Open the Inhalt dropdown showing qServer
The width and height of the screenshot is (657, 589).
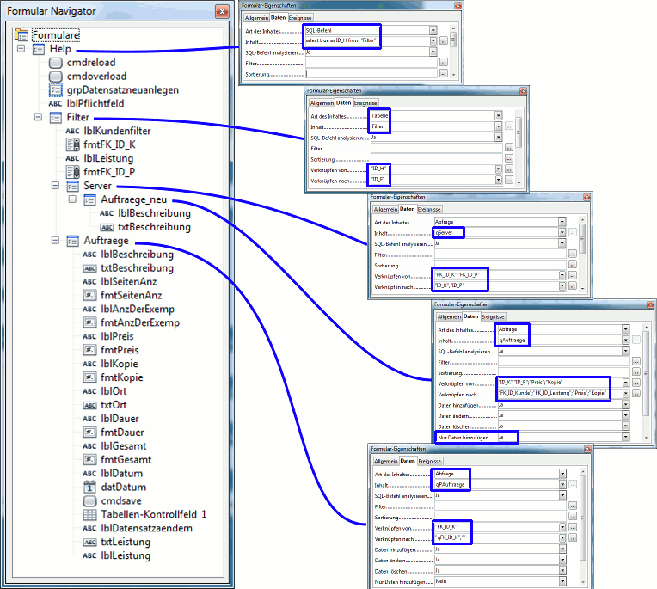tap(562, 232)
